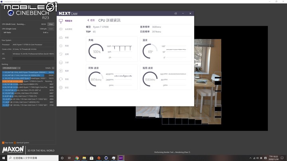Open Task View on the taskbar
The width and height of the screenshot is (287, 161).
click(69, 158)
